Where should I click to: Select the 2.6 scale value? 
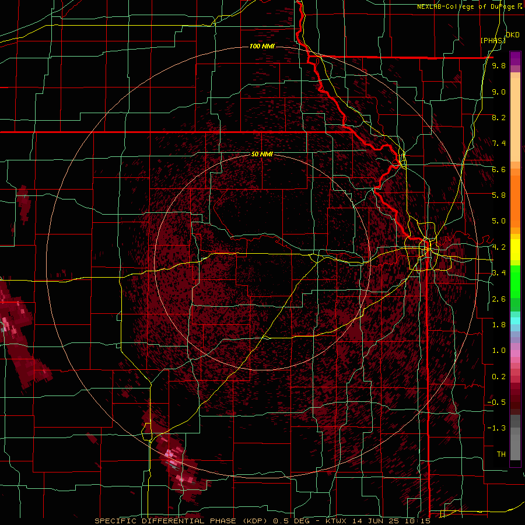[x=499, y=299]
